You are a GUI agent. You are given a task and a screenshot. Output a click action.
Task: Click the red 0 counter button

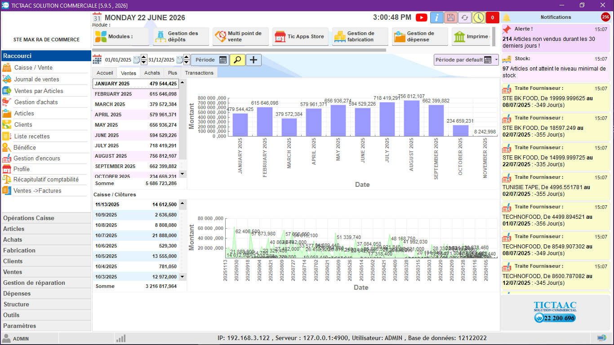(493, 18)
